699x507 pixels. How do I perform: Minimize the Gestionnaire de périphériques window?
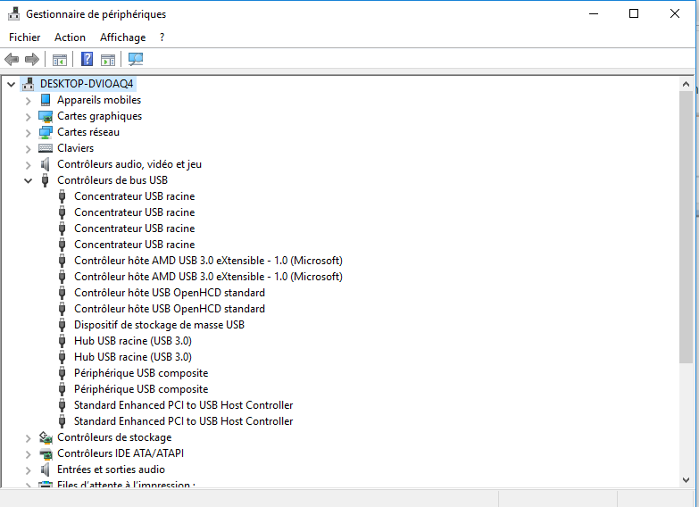[594, 13]
